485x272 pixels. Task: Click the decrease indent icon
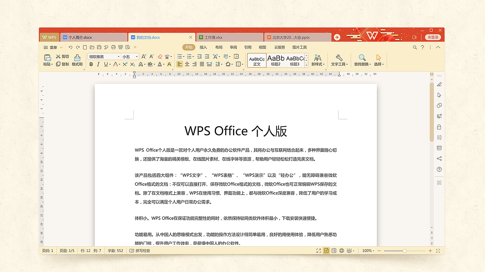199,57
